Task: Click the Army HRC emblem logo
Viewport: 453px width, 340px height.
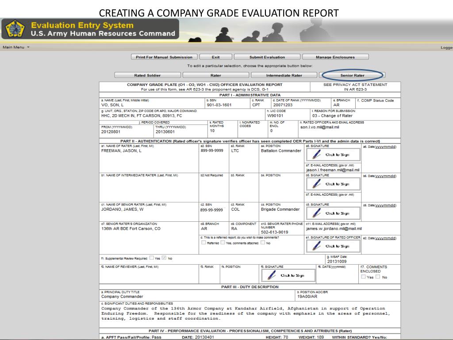Action: [x=15, y=29]
